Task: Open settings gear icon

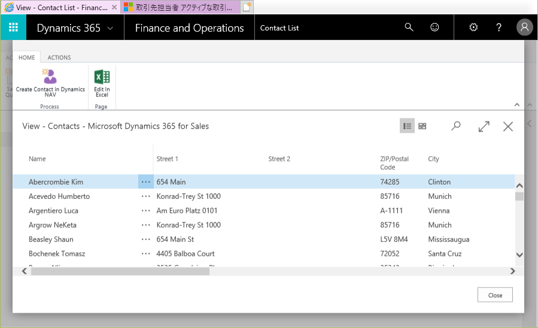Action: point(473,27)
